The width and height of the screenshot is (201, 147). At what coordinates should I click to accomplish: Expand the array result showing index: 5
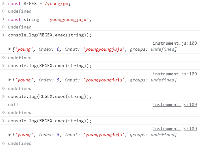tap(9, 80)
